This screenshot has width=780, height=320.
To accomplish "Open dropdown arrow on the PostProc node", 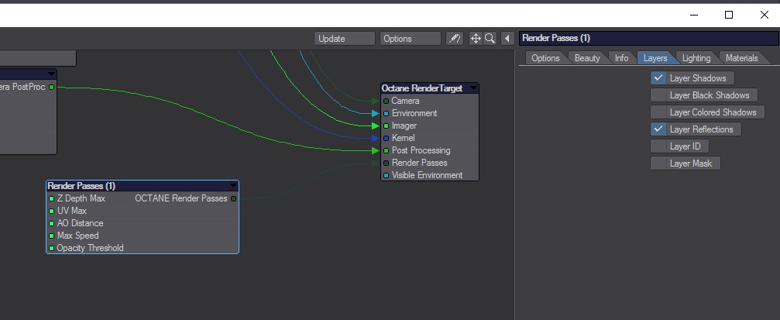I will [x=51, y=74].
